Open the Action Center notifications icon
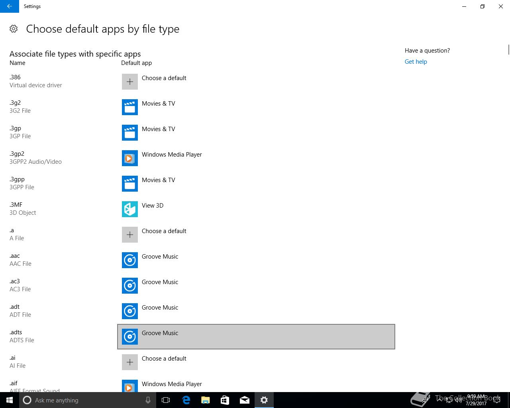This screenshot has height=408, width=510. point(497,400)
